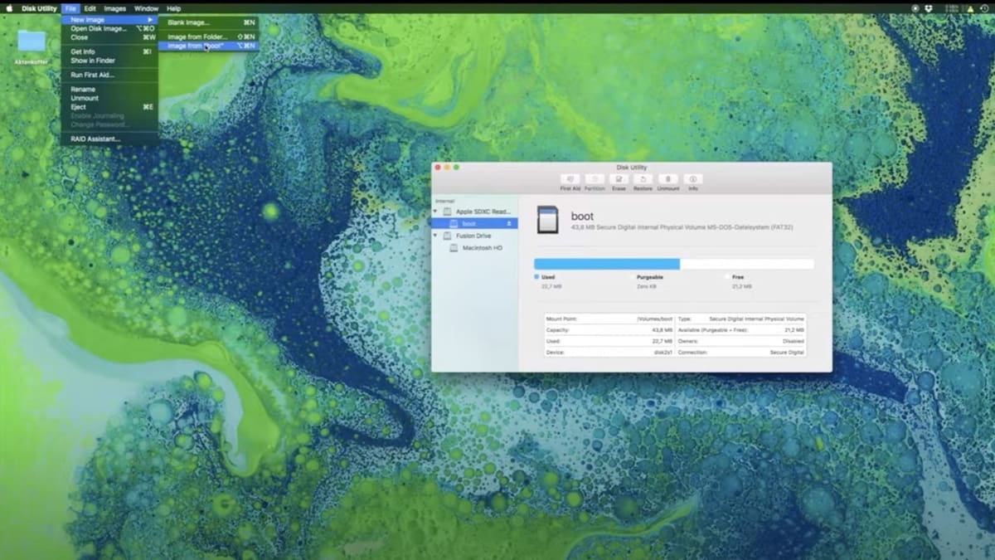
Task: Click the disk2s1 device value
Action: (663, 352)
